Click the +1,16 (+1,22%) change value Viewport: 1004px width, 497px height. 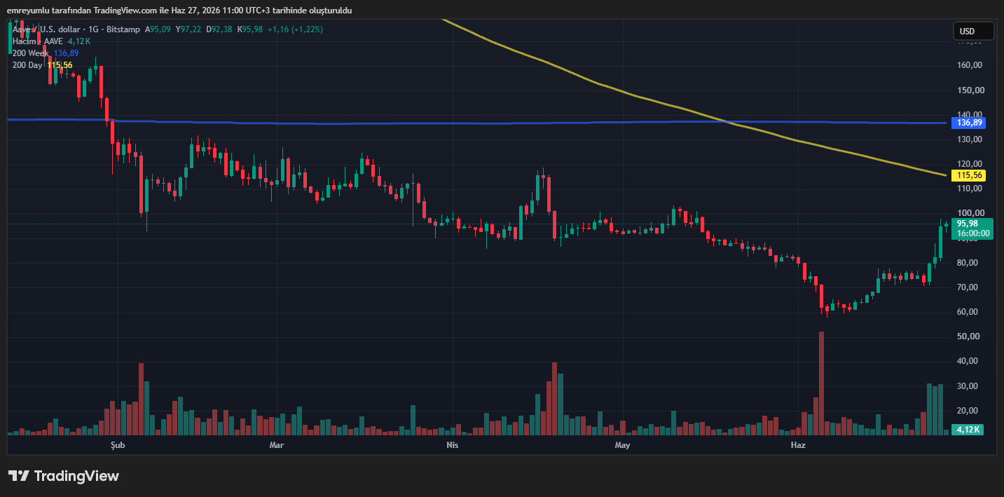[x=294, y=29]
